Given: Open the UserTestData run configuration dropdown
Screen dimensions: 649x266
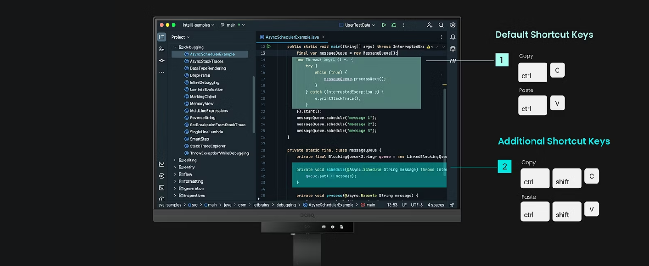Looking at the screenshot, I should point(357,25).
